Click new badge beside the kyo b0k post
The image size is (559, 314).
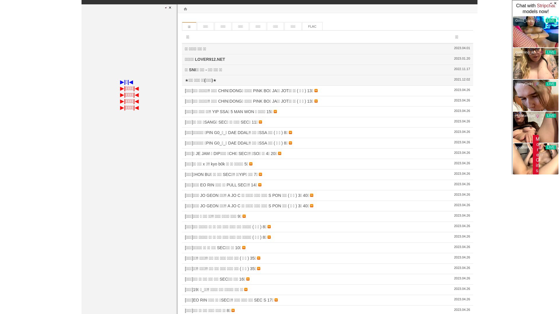[x=251, y=164]
